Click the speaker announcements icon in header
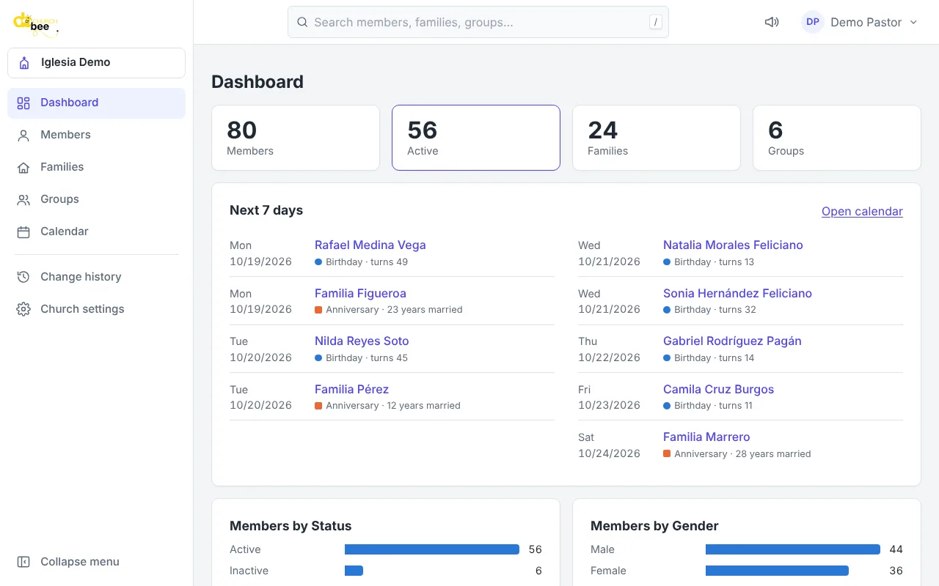This screenshot has width=939, height=586. pyautogui.click(x=772, y=22)
